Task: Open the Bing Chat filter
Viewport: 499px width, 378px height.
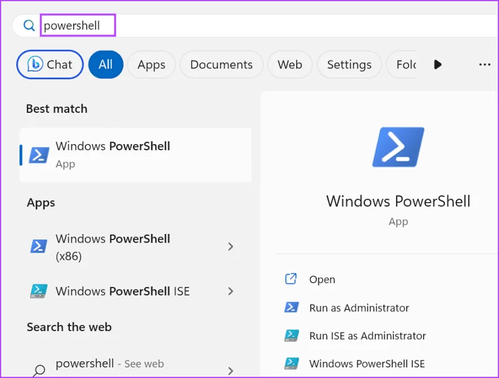Action: click(x=50, y=65)
